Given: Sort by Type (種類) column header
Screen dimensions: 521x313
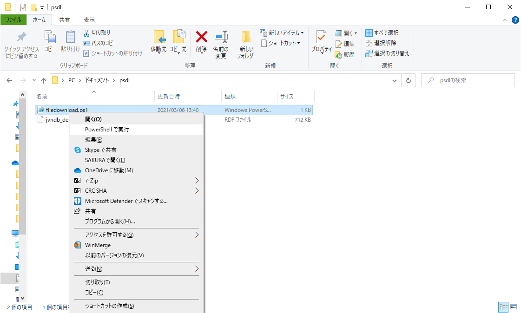Looking at the screenshot, I should (x=249, y=96).
